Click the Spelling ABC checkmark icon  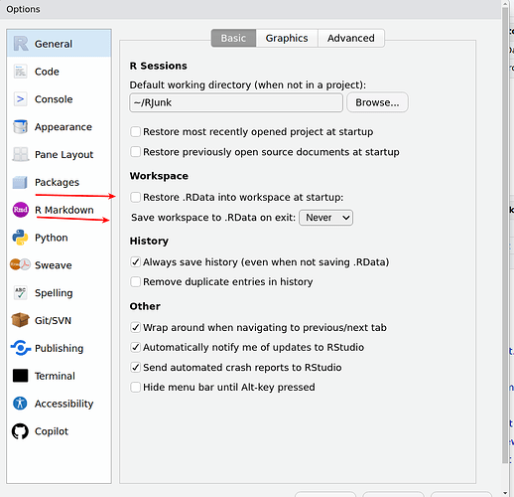pyautogui.click(x=20, y=293)
